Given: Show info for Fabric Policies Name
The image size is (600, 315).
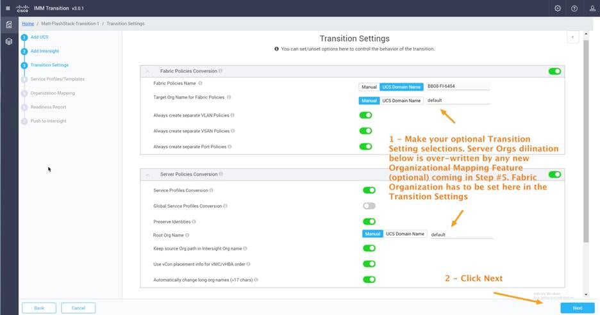Looking at the screenshot, I should tap(200, 83).
